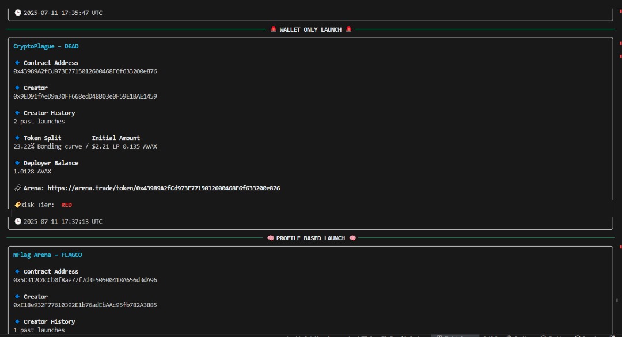Open the arena.trade token URL
Screen dimensions: 622x337
[164, 188]
